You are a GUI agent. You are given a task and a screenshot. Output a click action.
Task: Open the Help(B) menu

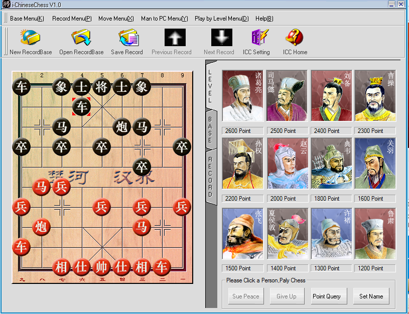coord(264,19)
